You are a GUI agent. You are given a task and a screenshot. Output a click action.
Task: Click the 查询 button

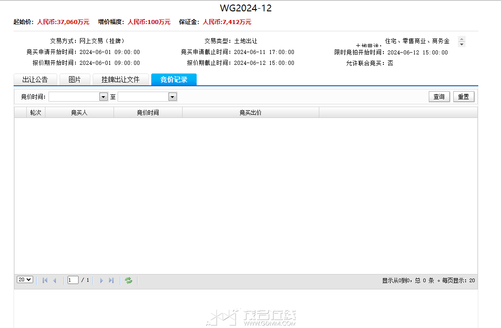point(439,97)
